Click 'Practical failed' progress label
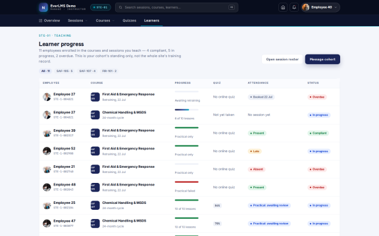 click(x=185, y=191)
